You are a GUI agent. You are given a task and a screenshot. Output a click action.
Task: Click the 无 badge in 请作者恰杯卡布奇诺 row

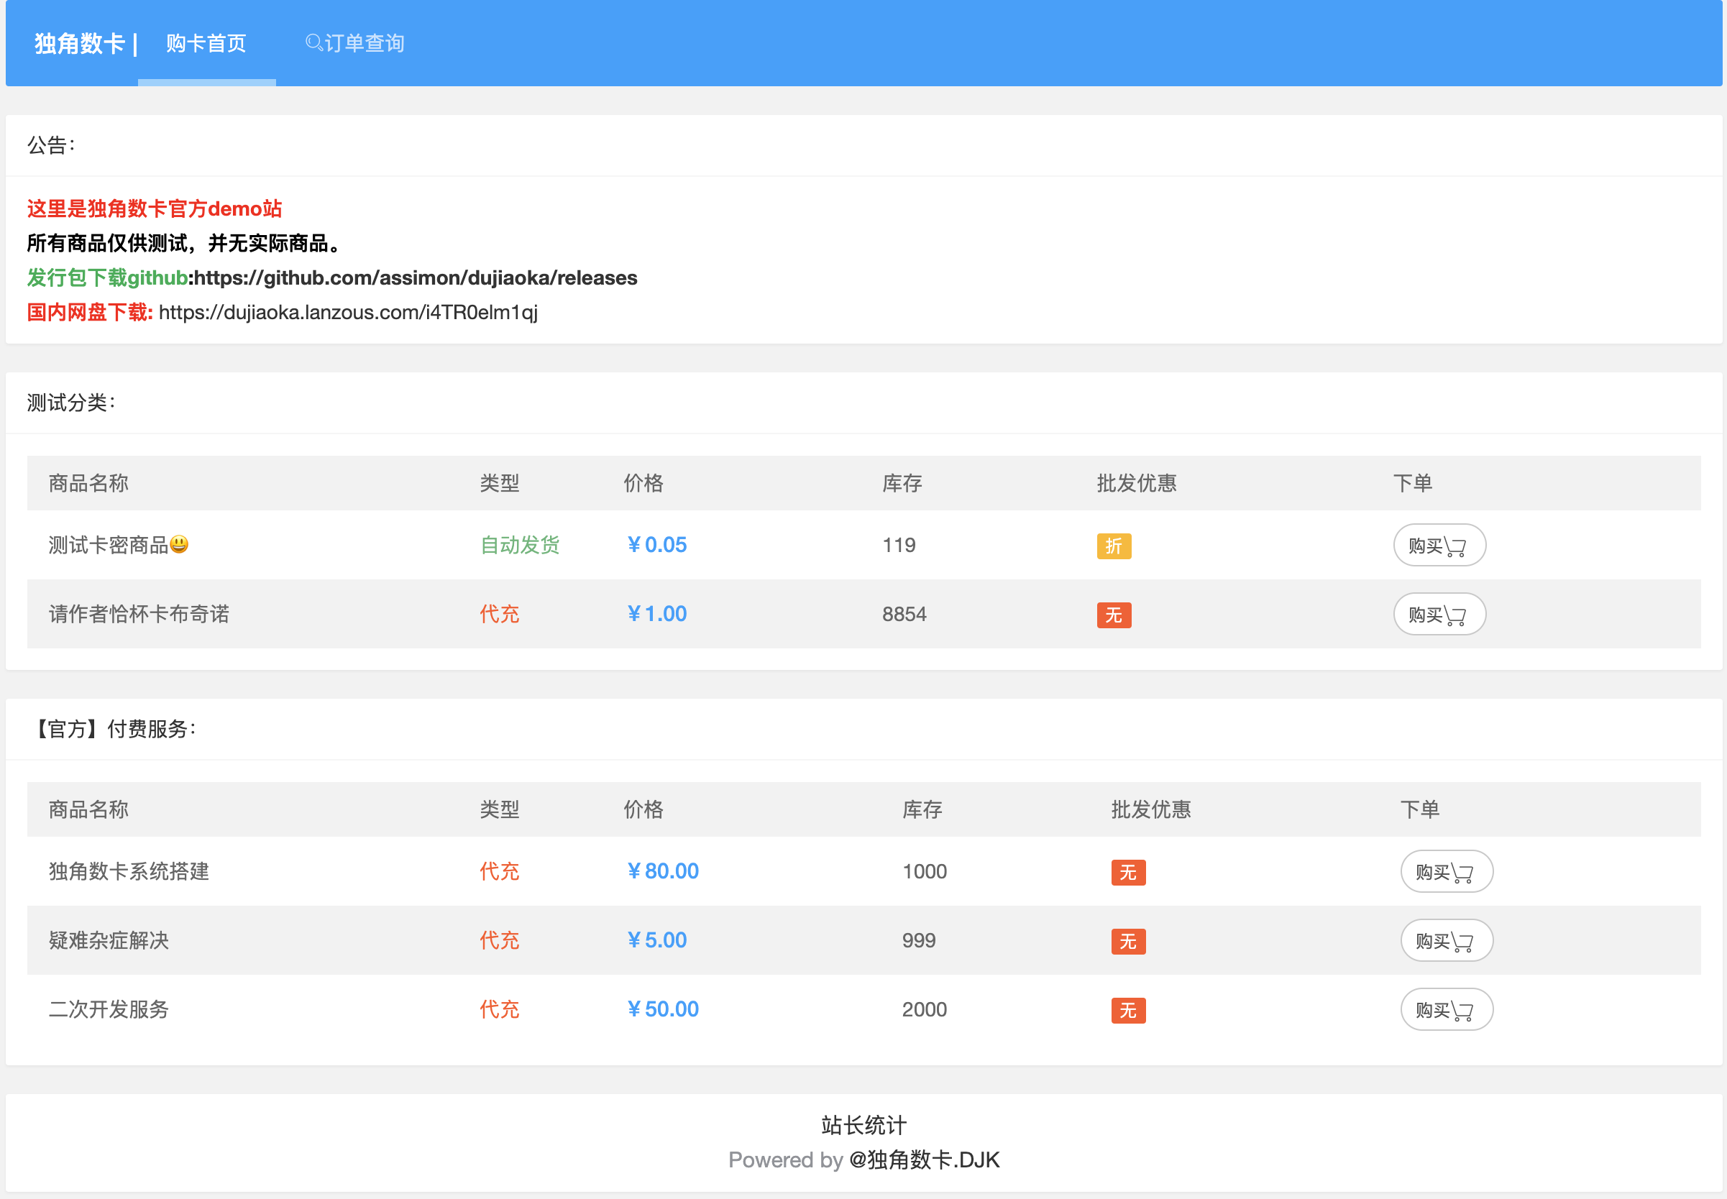click(x=1113, y=615)
